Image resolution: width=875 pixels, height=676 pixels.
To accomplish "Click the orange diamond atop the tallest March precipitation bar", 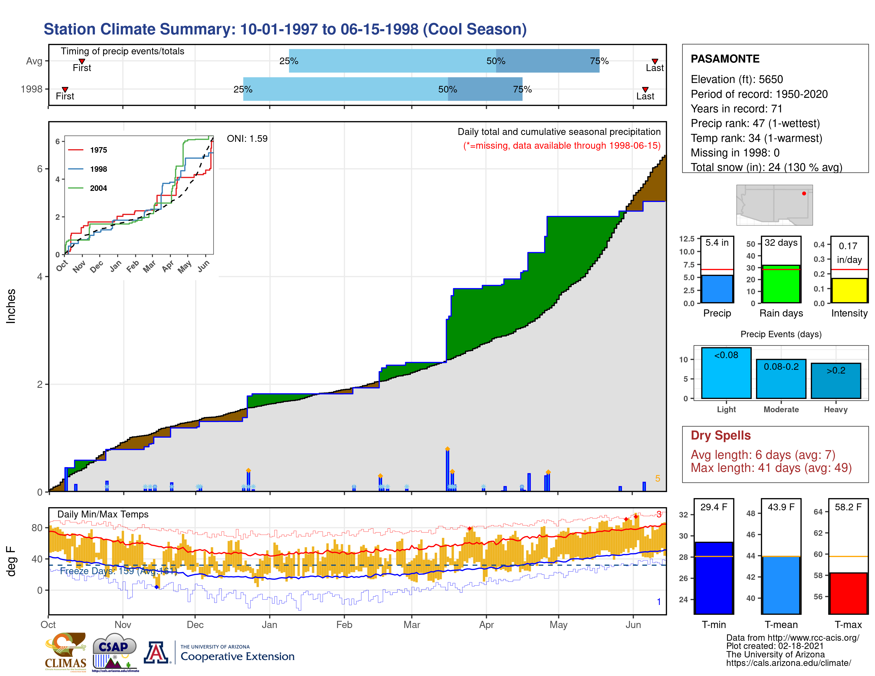I will point(447,449).
